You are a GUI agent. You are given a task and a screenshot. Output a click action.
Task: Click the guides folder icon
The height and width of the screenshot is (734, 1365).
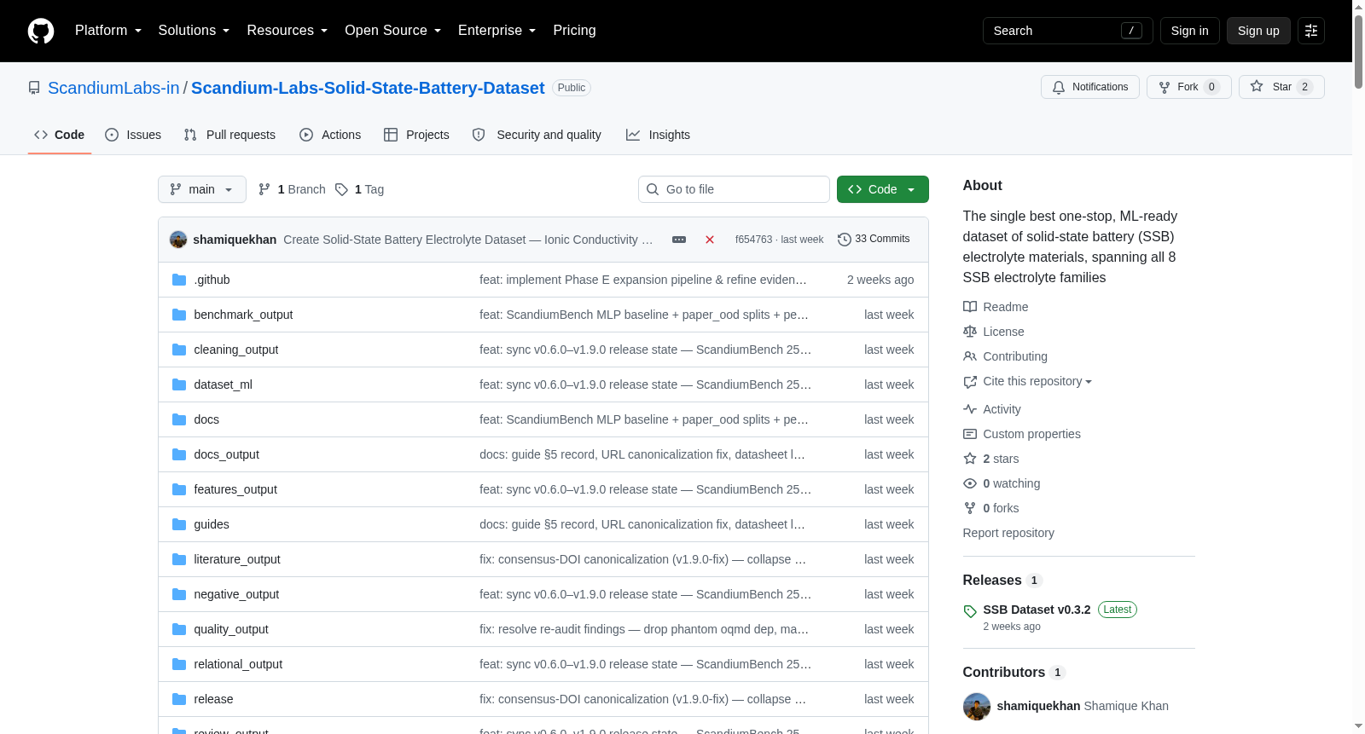pos(179,524)
